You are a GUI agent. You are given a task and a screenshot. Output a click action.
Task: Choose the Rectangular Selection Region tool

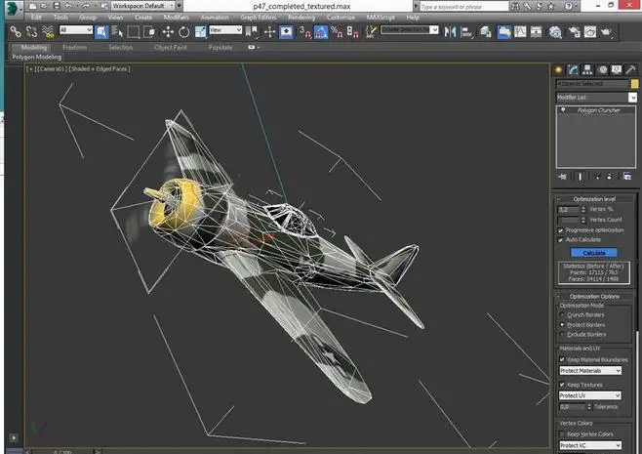[133, 31]
